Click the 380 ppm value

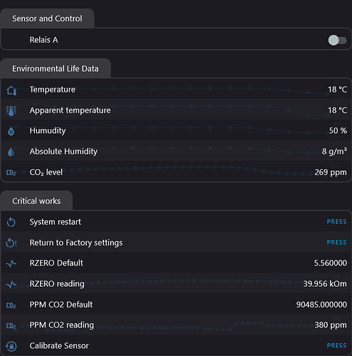(331, 325)
